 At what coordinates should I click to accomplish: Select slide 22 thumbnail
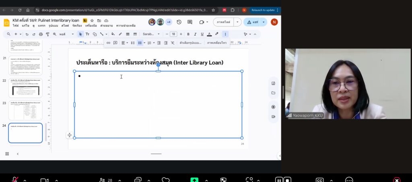[x=25, y=88]
